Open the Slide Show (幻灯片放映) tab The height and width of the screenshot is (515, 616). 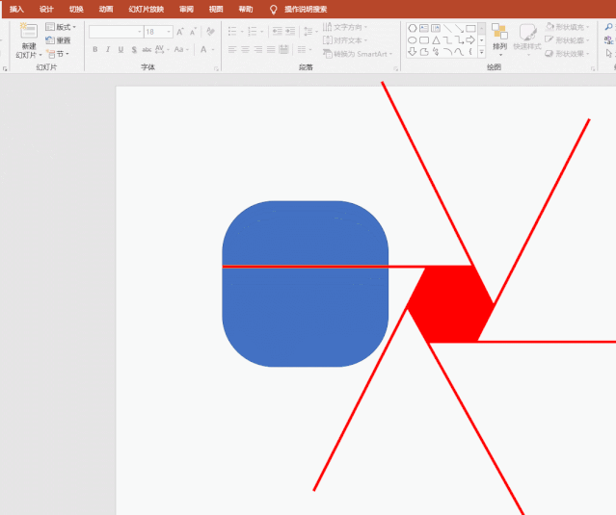click(x=146, y=9)
